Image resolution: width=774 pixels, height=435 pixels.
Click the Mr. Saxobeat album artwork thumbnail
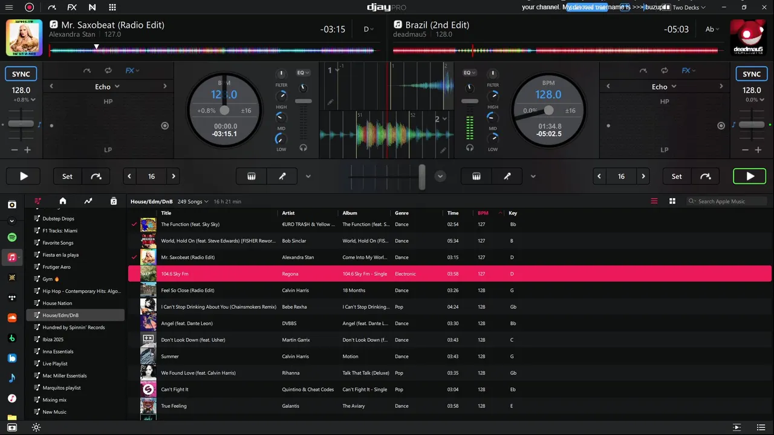point(148,257)
